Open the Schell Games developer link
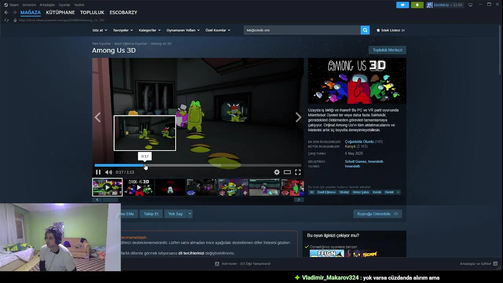Screen dimensions: 503x283 [354, 162]
